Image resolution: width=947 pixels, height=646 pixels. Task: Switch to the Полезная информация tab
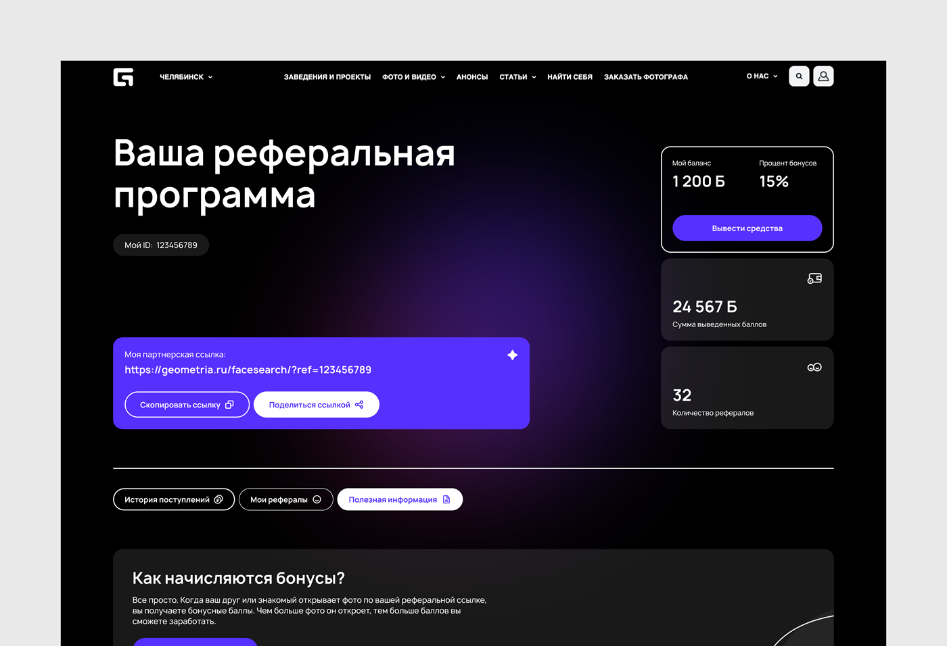click(x=400, y=499)
